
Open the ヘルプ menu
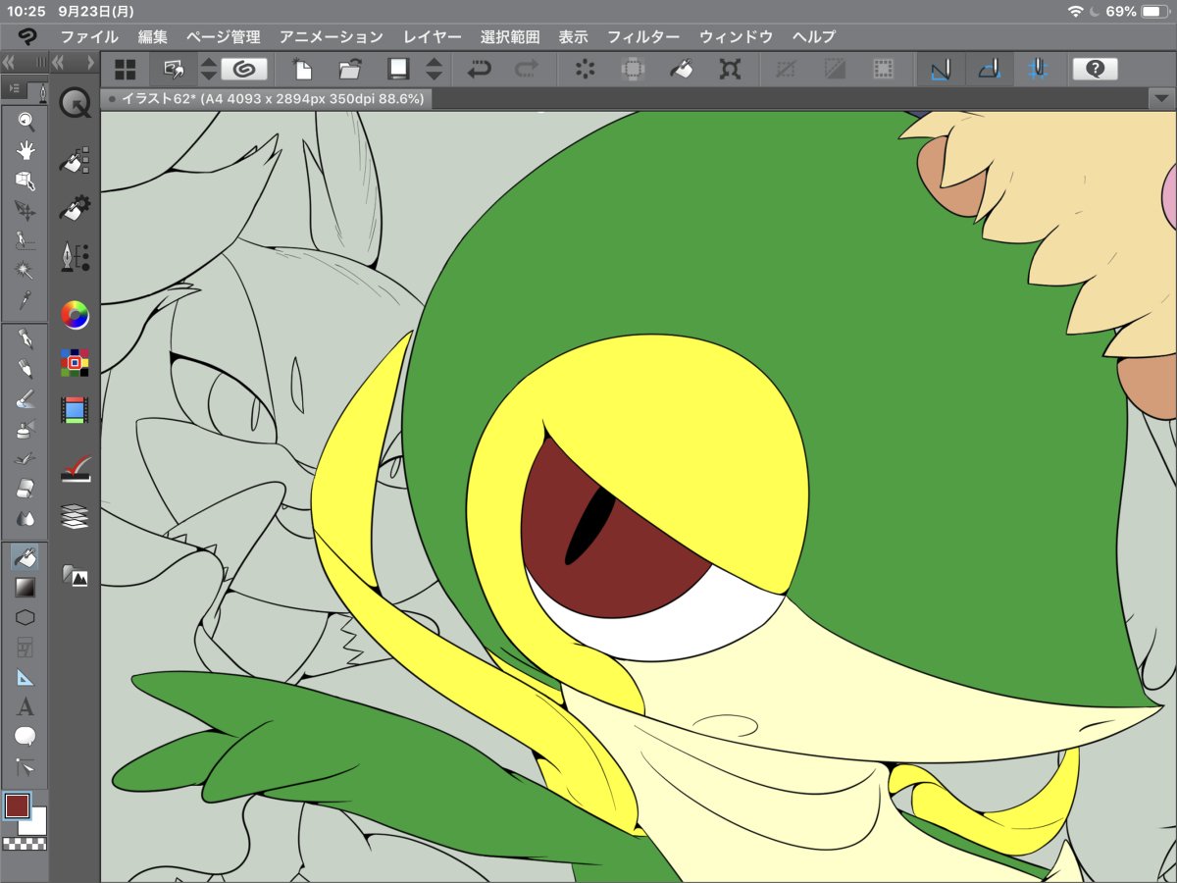(x=814, y=37)
